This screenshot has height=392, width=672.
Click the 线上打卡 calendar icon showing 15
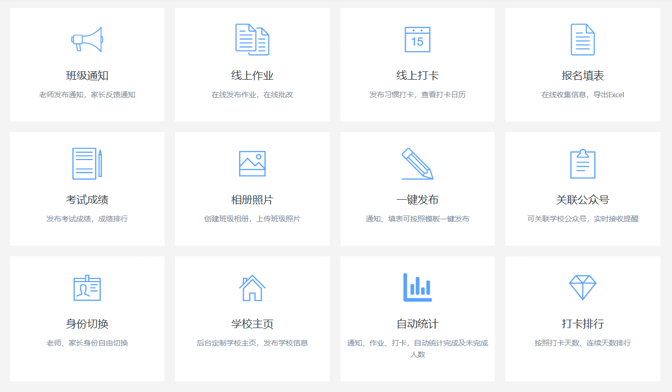click(x=417, y=39)
